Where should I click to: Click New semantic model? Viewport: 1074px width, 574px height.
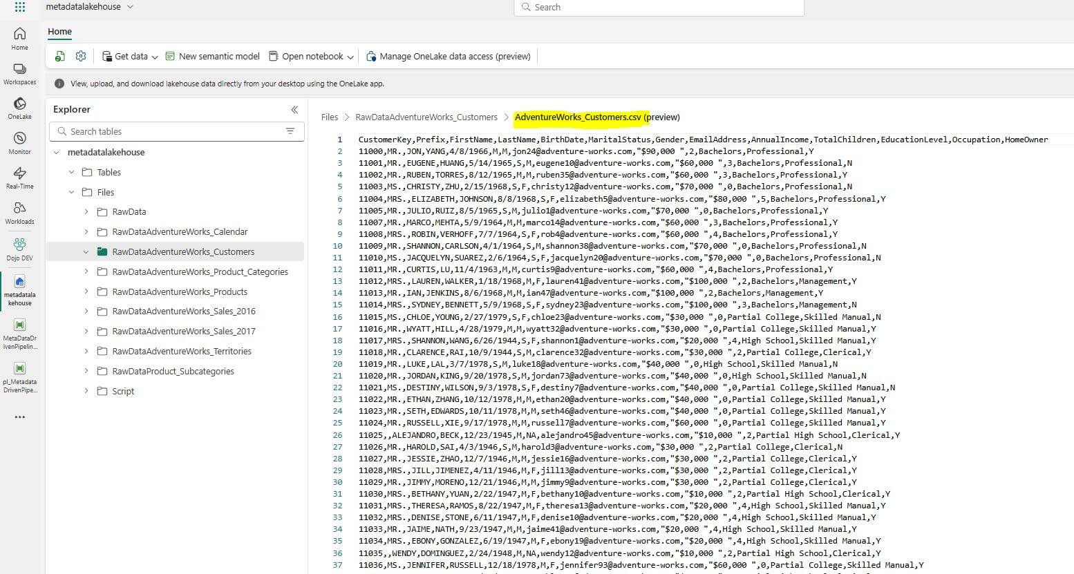pos(213,57)
